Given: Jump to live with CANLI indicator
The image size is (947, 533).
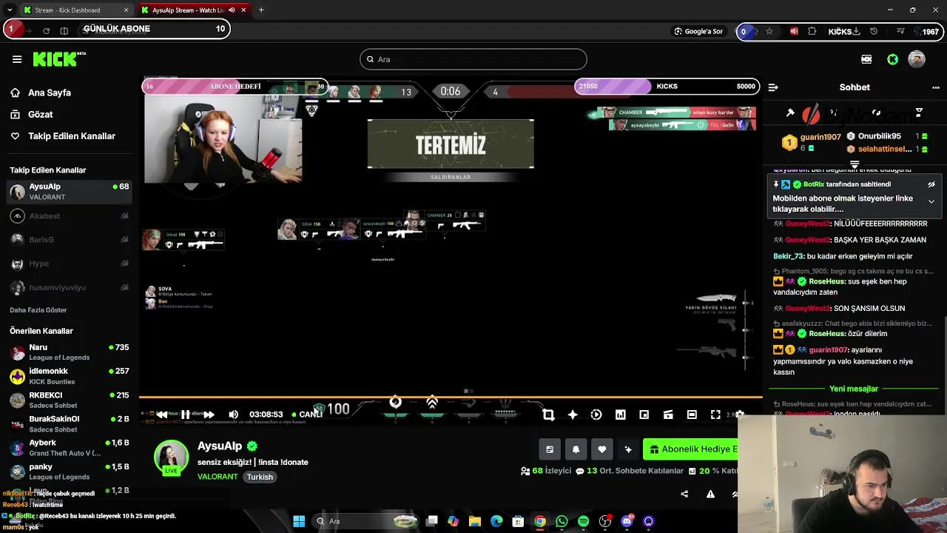Looking at the screenshot, I should (307, 415).
